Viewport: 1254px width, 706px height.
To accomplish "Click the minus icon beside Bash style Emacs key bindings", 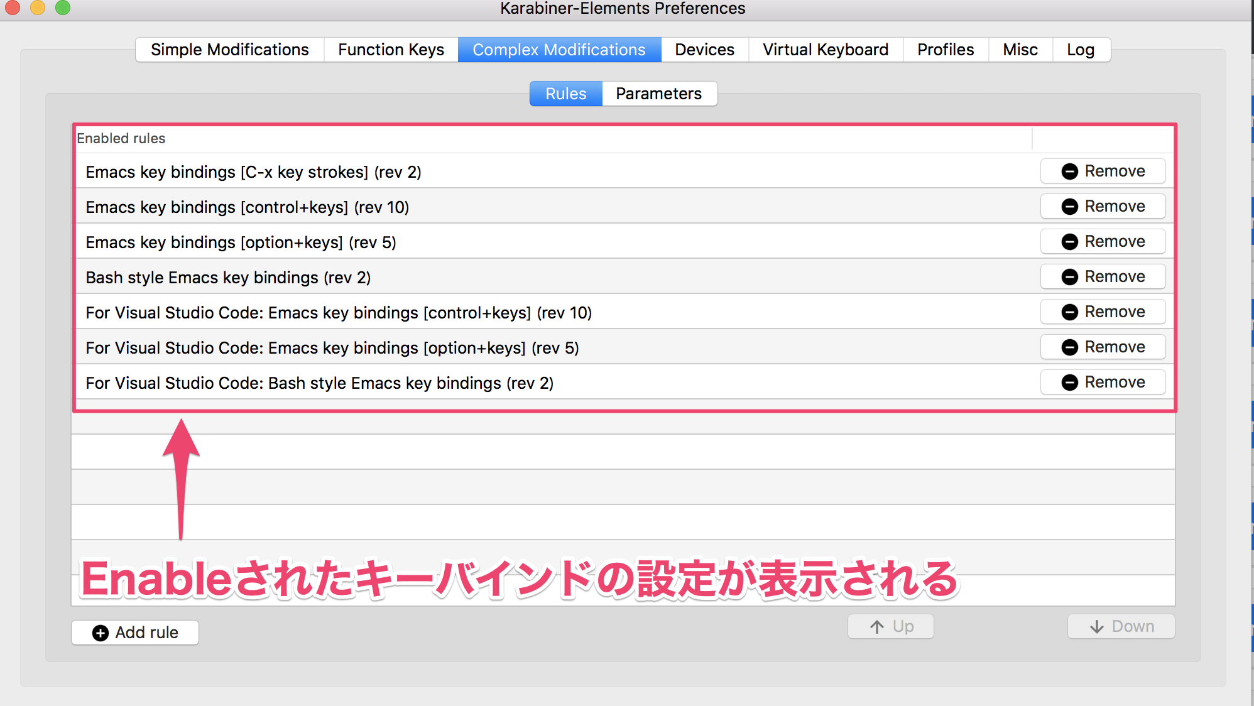I will 1070,276.
